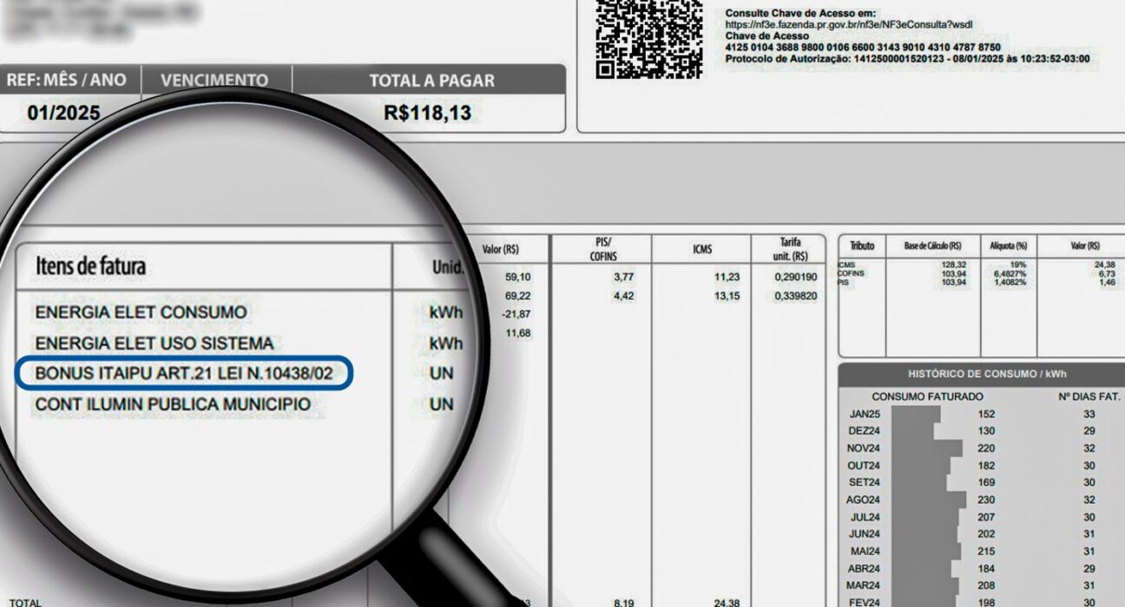Select consumption 208 for MAR24
1125x607 pixels.
click(986, 585)
